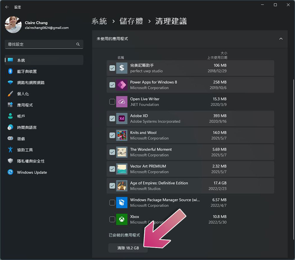The height and width of the screenshot is (260, 295).
Task: Click the 完美記賬助手 dollar app icon
Action: [x=122, y=68]
